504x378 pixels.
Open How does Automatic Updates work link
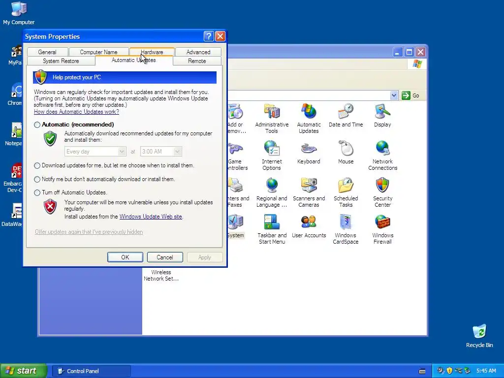coord(76,112)
